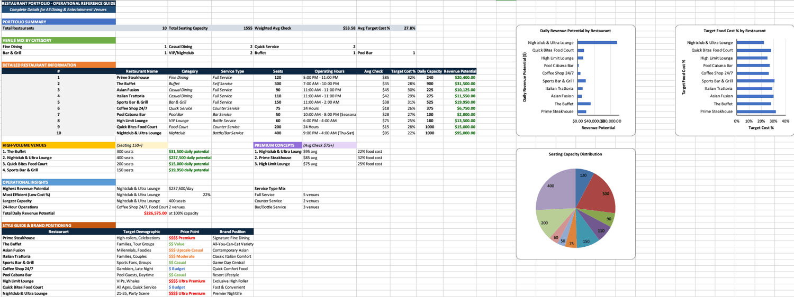
Task: Select hours "11:00 AM - 2:00 AM"
Action: [329, 102]
